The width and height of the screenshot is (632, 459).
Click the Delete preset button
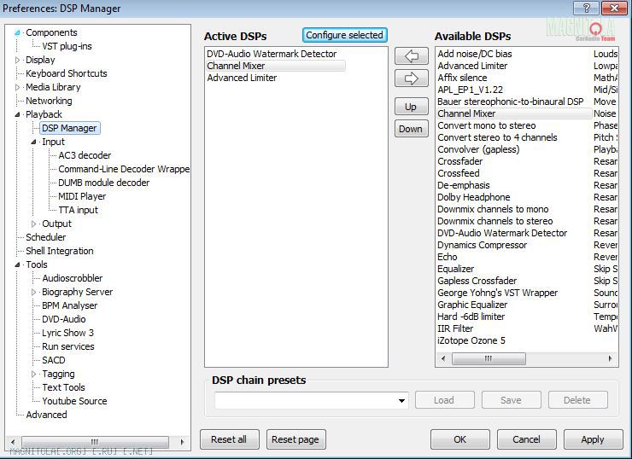(577, 400)
